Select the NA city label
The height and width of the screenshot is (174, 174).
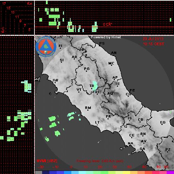[x=130, y=143]
